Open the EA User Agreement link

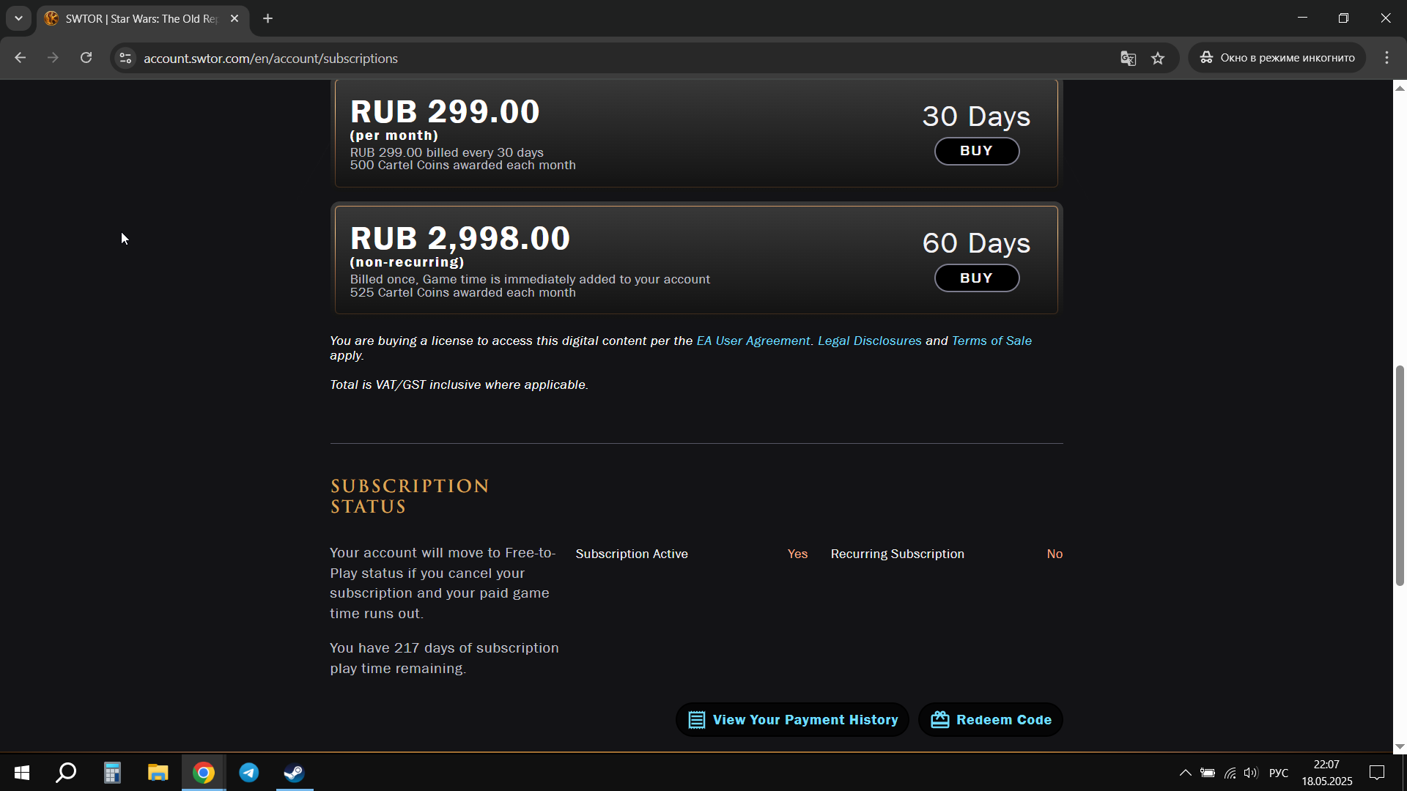pyautogui.click(x=753, y=341)
